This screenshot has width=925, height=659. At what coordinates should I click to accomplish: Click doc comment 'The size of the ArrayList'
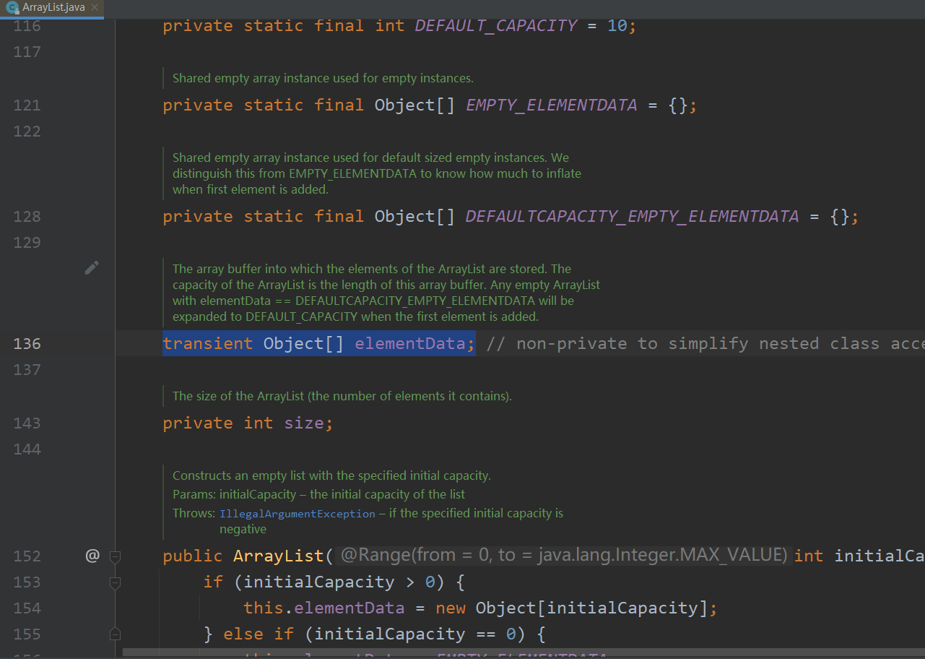[342, 396]
